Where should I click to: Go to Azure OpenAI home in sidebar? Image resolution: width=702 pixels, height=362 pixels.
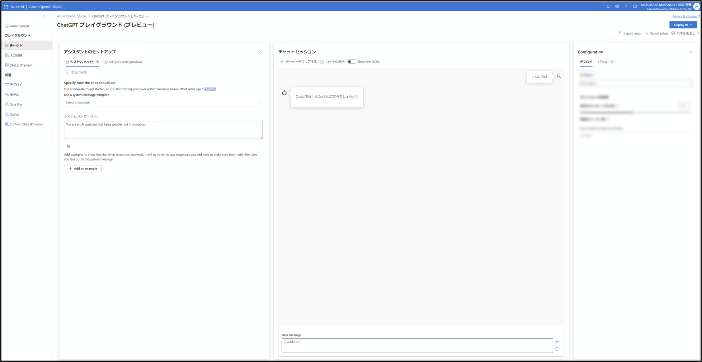tap(17, 26)
